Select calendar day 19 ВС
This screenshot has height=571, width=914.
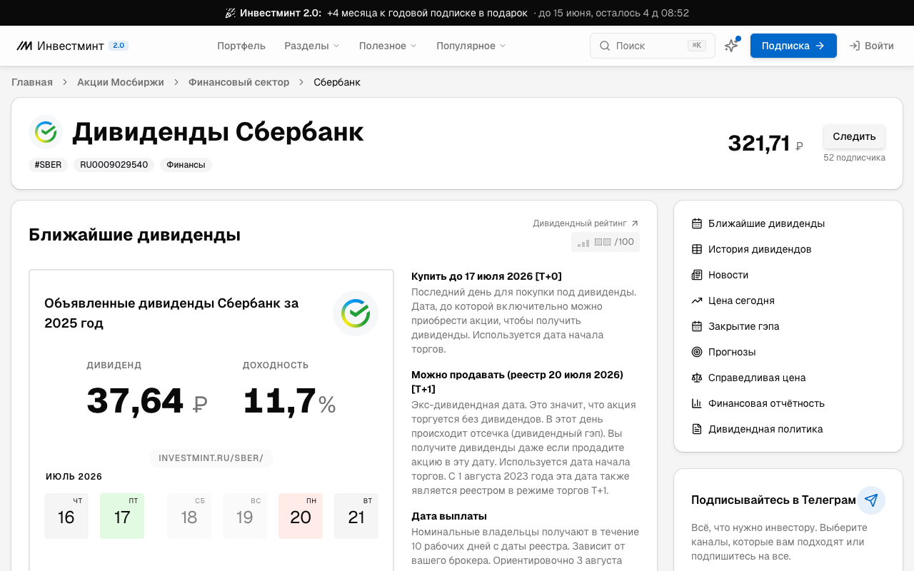(x=245, y=516)
